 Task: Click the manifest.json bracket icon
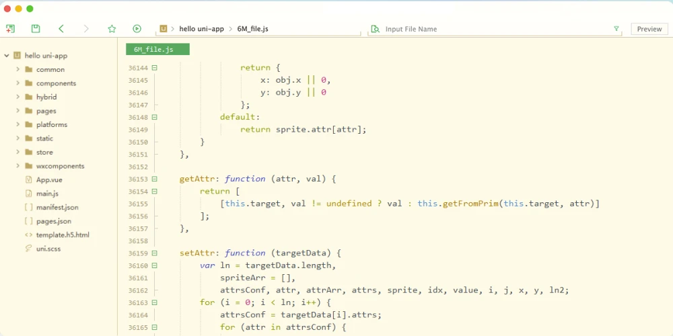29,207
